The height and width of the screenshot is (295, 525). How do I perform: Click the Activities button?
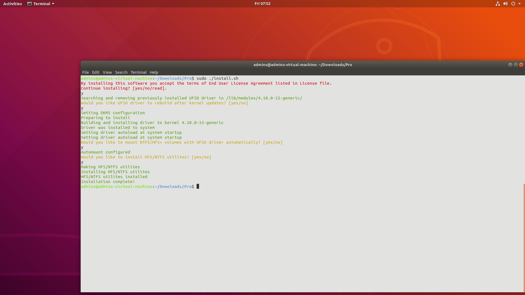pos(13,4)
